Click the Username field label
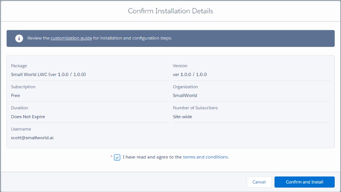The width and height of the screenshot is (341, 192). [21, 129]
